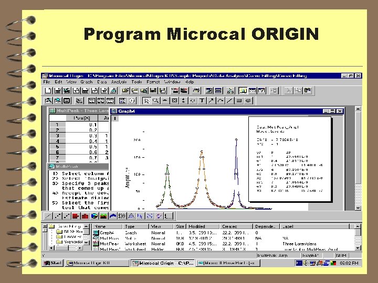Click the New Project toolbar icon
This screenshot has width=378, height=283.
coord(48,91)
